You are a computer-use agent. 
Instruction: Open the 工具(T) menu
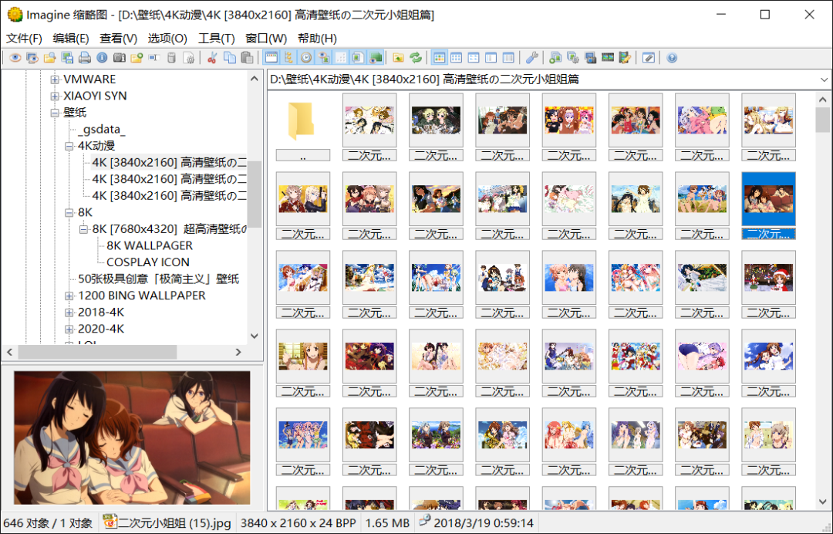click(x=216, y=39)
